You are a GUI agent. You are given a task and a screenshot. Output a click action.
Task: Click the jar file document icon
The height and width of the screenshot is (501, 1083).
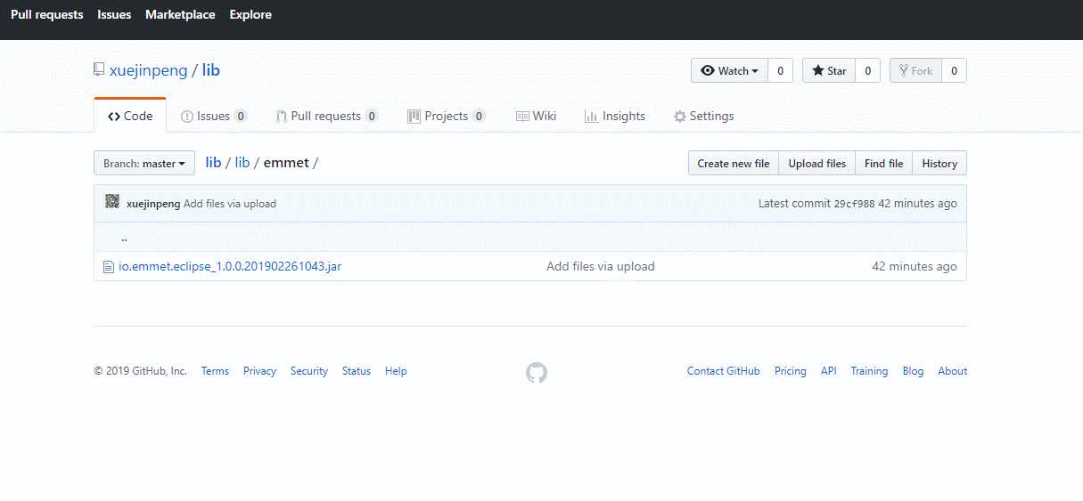click(x=109, y=266)
